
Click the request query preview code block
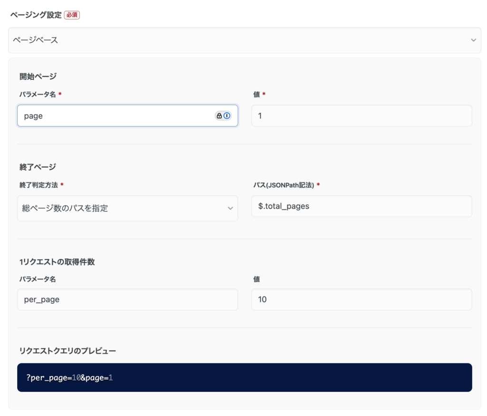point(244,377)
